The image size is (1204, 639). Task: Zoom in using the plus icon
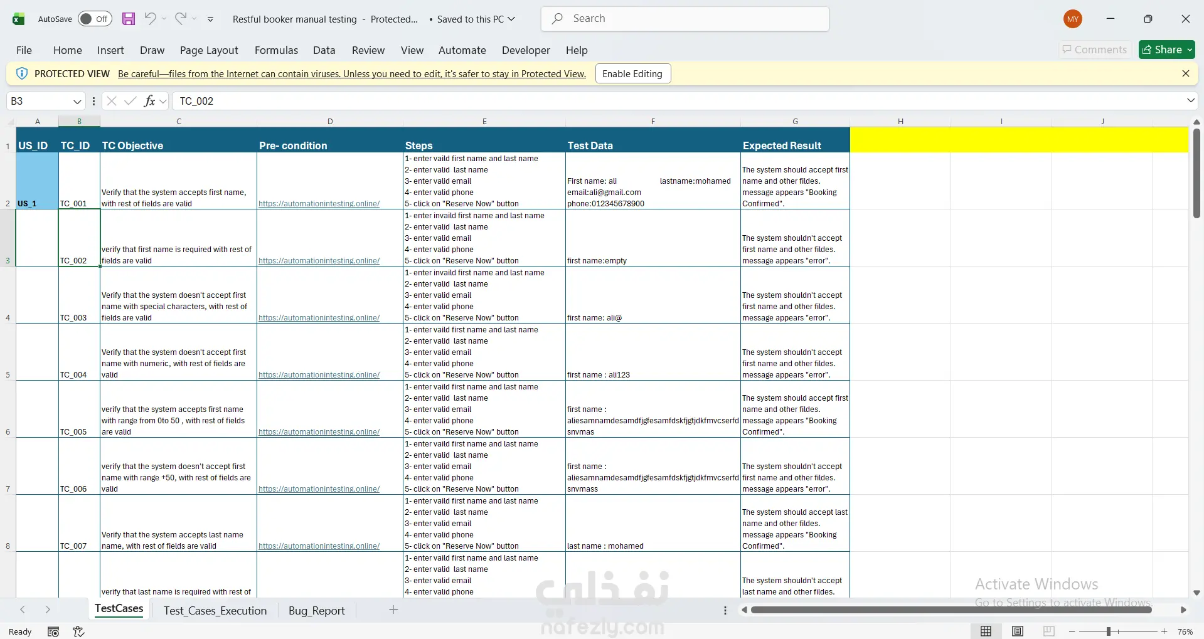click(1164, 631)
